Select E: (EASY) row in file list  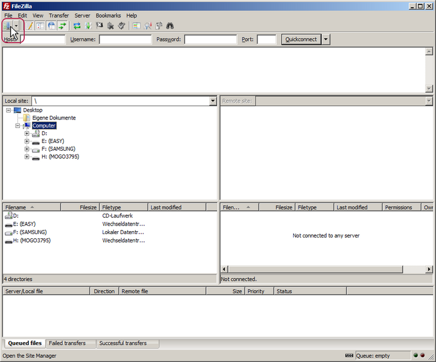(x=110, y=224)
